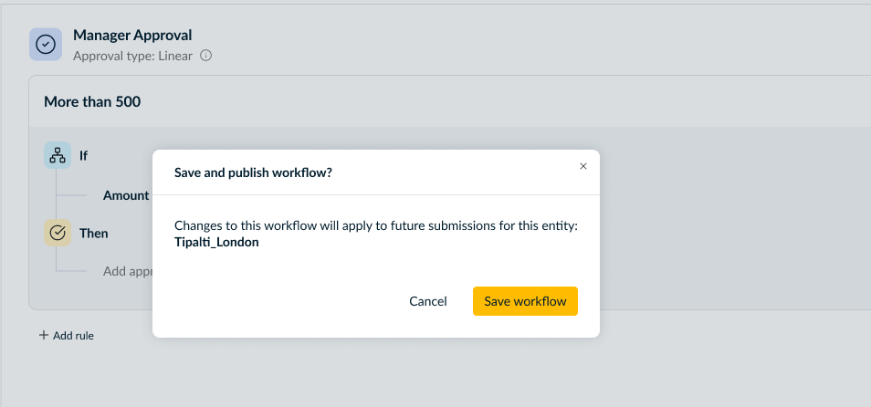Click the If condition branch icon
The height and width of the screenshot is (407, 871).
(x=58, y=155)
